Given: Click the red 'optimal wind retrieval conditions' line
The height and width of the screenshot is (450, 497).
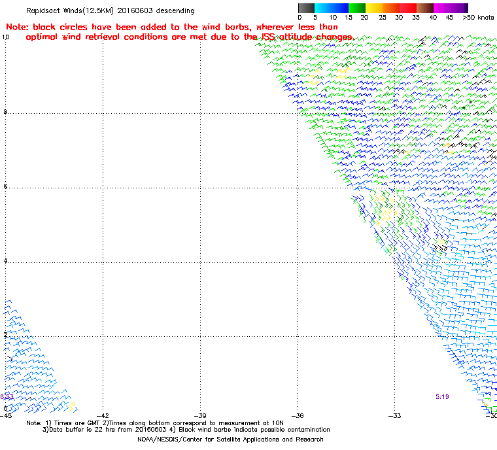Looking at the screenshot, I should 190,37.
